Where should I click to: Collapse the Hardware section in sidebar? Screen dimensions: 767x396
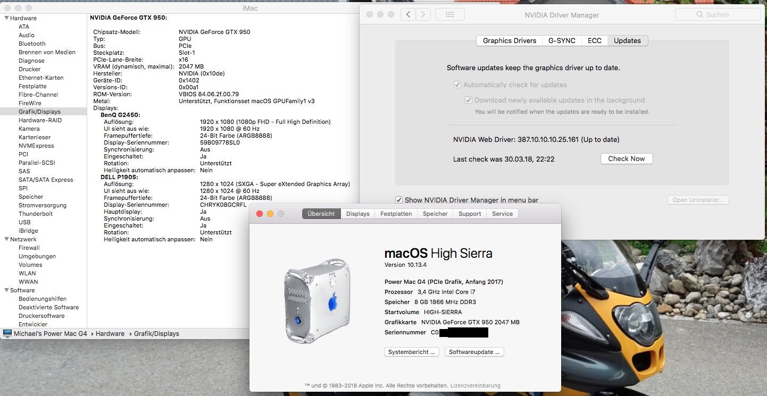[x=6, y=18]
